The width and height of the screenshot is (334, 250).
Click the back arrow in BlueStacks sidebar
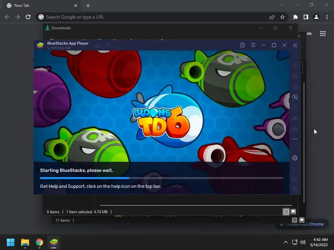click(295, 168)
